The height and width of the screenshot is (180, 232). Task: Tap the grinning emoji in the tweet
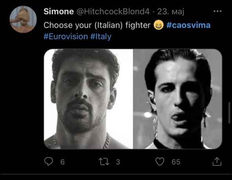point(158,25)
